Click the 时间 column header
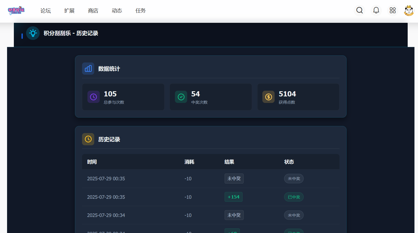418x233 pixels. (x=92, y=162)
